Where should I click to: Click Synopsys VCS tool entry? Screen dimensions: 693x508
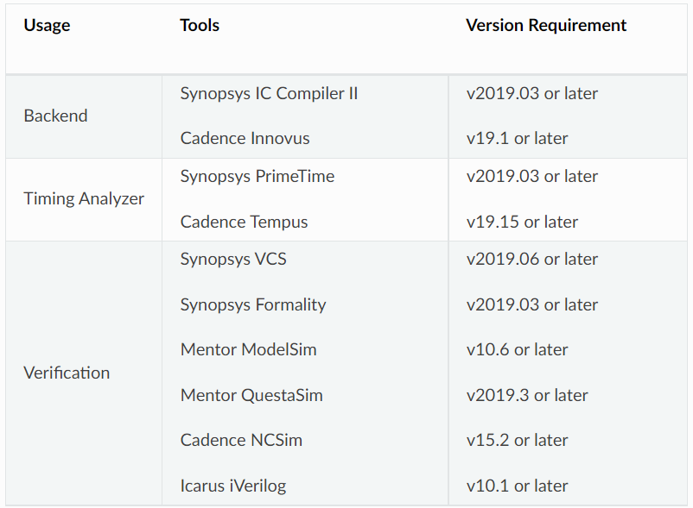click(x=233, y=260)
